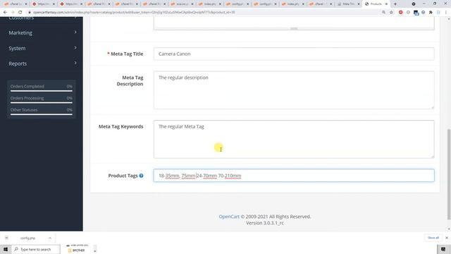Click the browser forward arrow

13,13
